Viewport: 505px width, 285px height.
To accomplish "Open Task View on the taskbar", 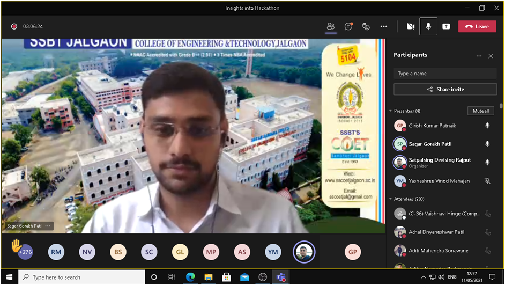I will pyautogui.click(x=172, y=277).
